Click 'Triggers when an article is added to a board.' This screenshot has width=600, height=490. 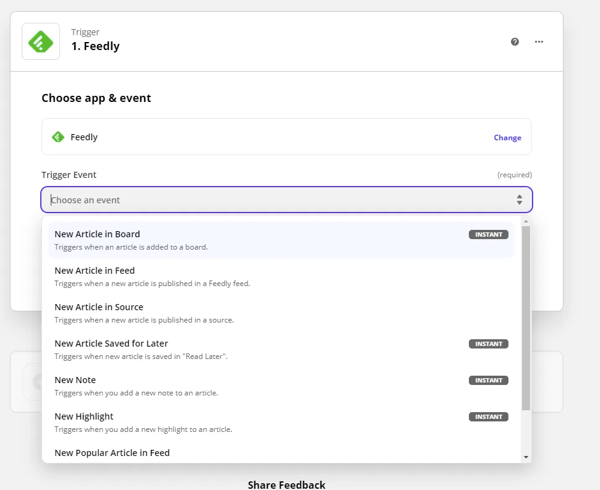(131, 247)
